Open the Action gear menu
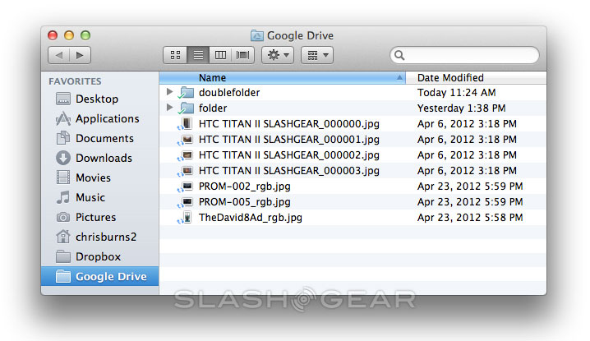The height and width of the screenshot is (341, 590). (x=278, y=55)
